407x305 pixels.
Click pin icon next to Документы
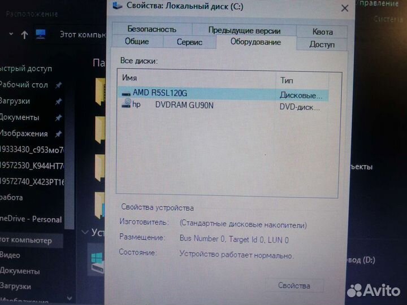pos(58,117)
